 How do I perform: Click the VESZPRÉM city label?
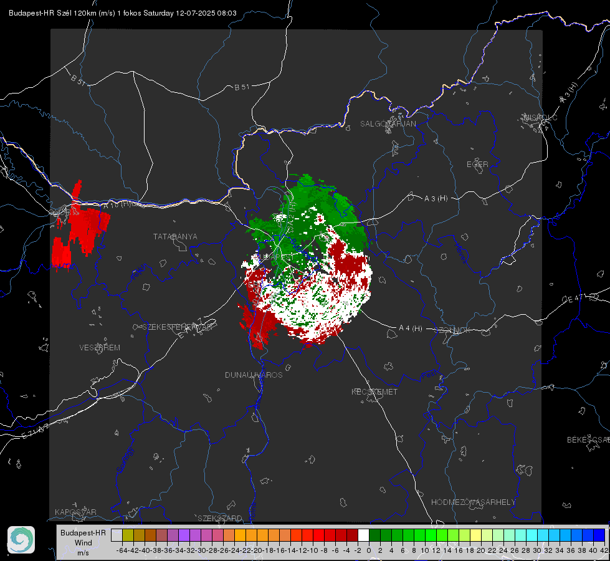pyautogui.click(x=100, y=348)
